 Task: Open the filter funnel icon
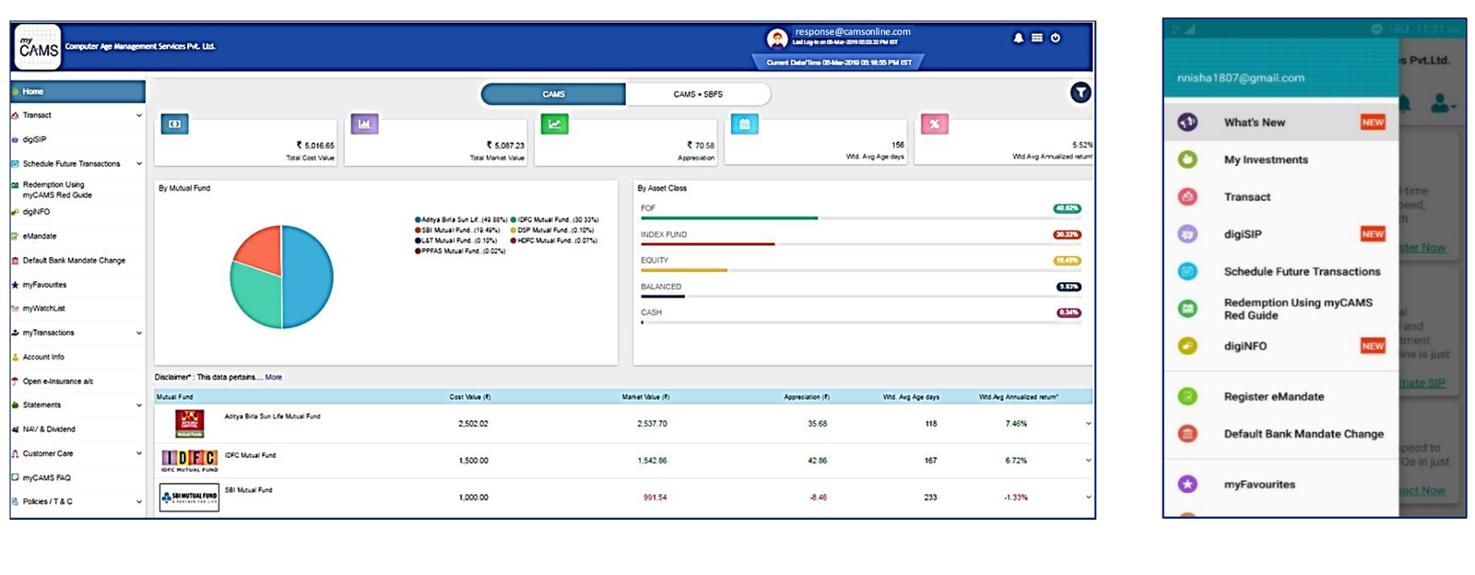tap(1080, 92)
